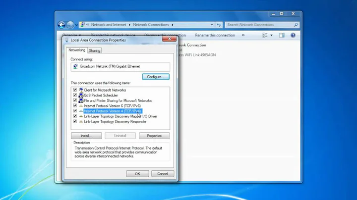Viewport: 357px width, 200px height.
Task: Disable Internet Protocol Version 4 checkbox
Action: pyautogui.click(x=75, y=111)
